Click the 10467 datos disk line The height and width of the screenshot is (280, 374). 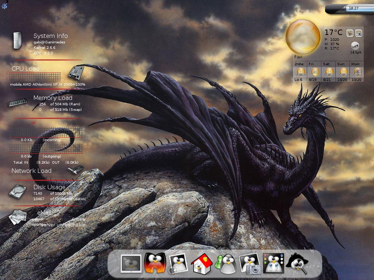[x=60, y=199]
